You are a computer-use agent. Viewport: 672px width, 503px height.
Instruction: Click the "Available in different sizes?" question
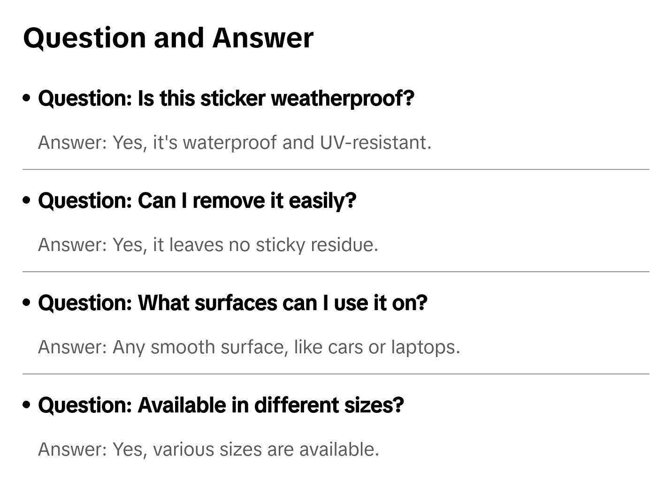point(221,405)
